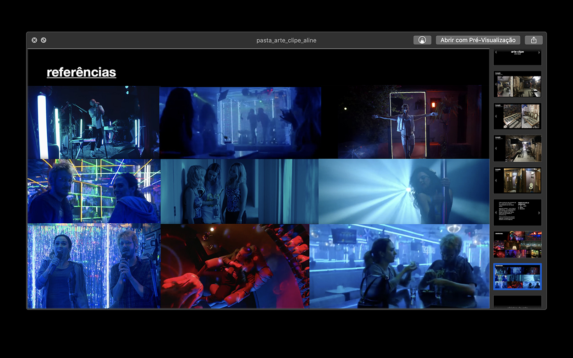Screen dimensions: 573x358
Task: Click the woman at pole light-burst image
Action: (403, 191)
